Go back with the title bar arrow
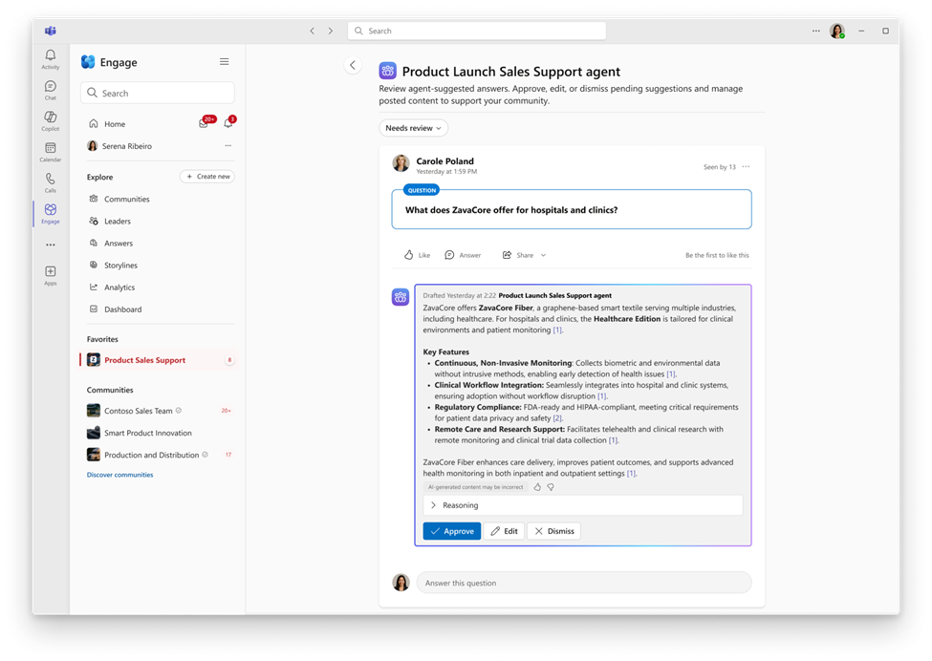Screen dimensions: 932x661 312,31
